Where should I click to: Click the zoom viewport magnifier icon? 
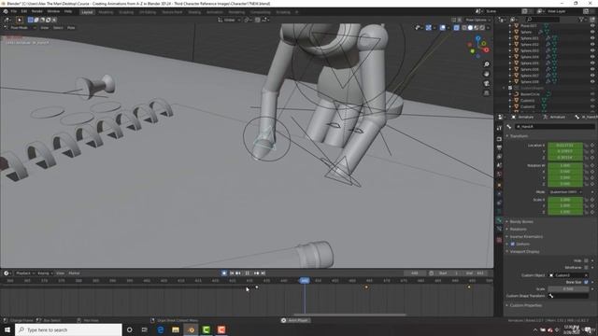point(486,64)
